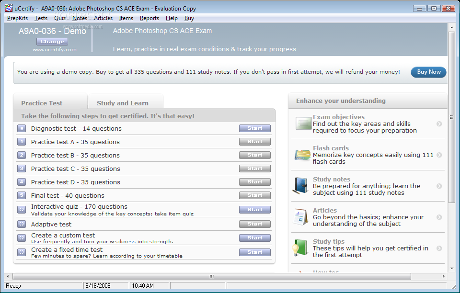Click the Study tips lightbulb icon
460x293 pixels.
click(299, 248)
